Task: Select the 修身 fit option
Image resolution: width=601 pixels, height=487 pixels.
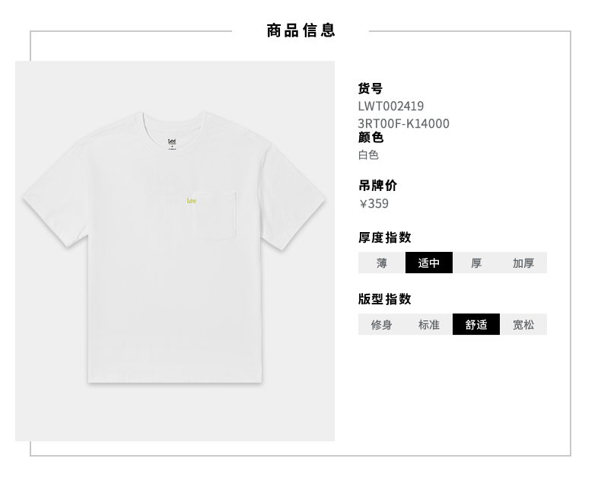Action: click(x=381, y=324)
